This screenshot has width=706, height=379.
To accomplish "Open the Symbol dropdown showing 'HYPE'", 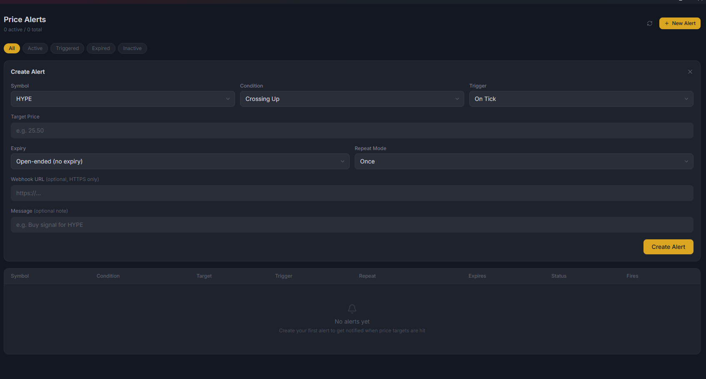I will coord(123,99).
